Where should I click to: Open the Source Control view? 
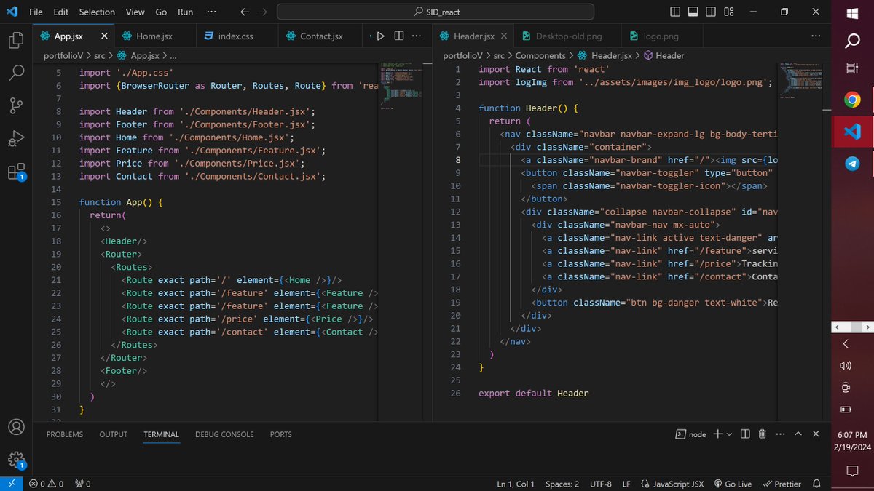(x=16, y=105)
